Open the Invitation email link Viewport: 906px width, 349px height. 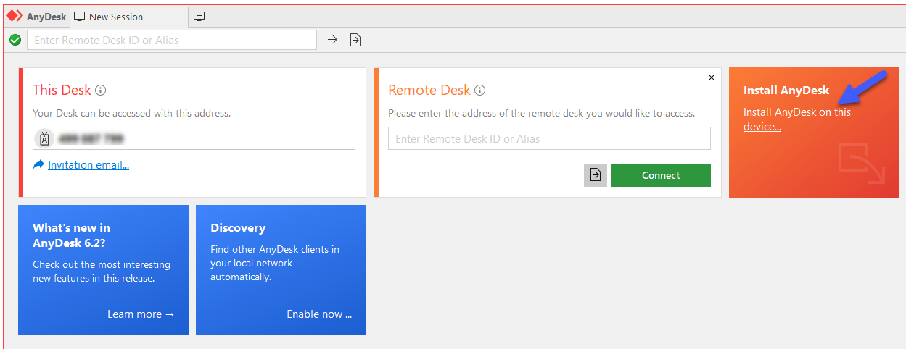88,165
